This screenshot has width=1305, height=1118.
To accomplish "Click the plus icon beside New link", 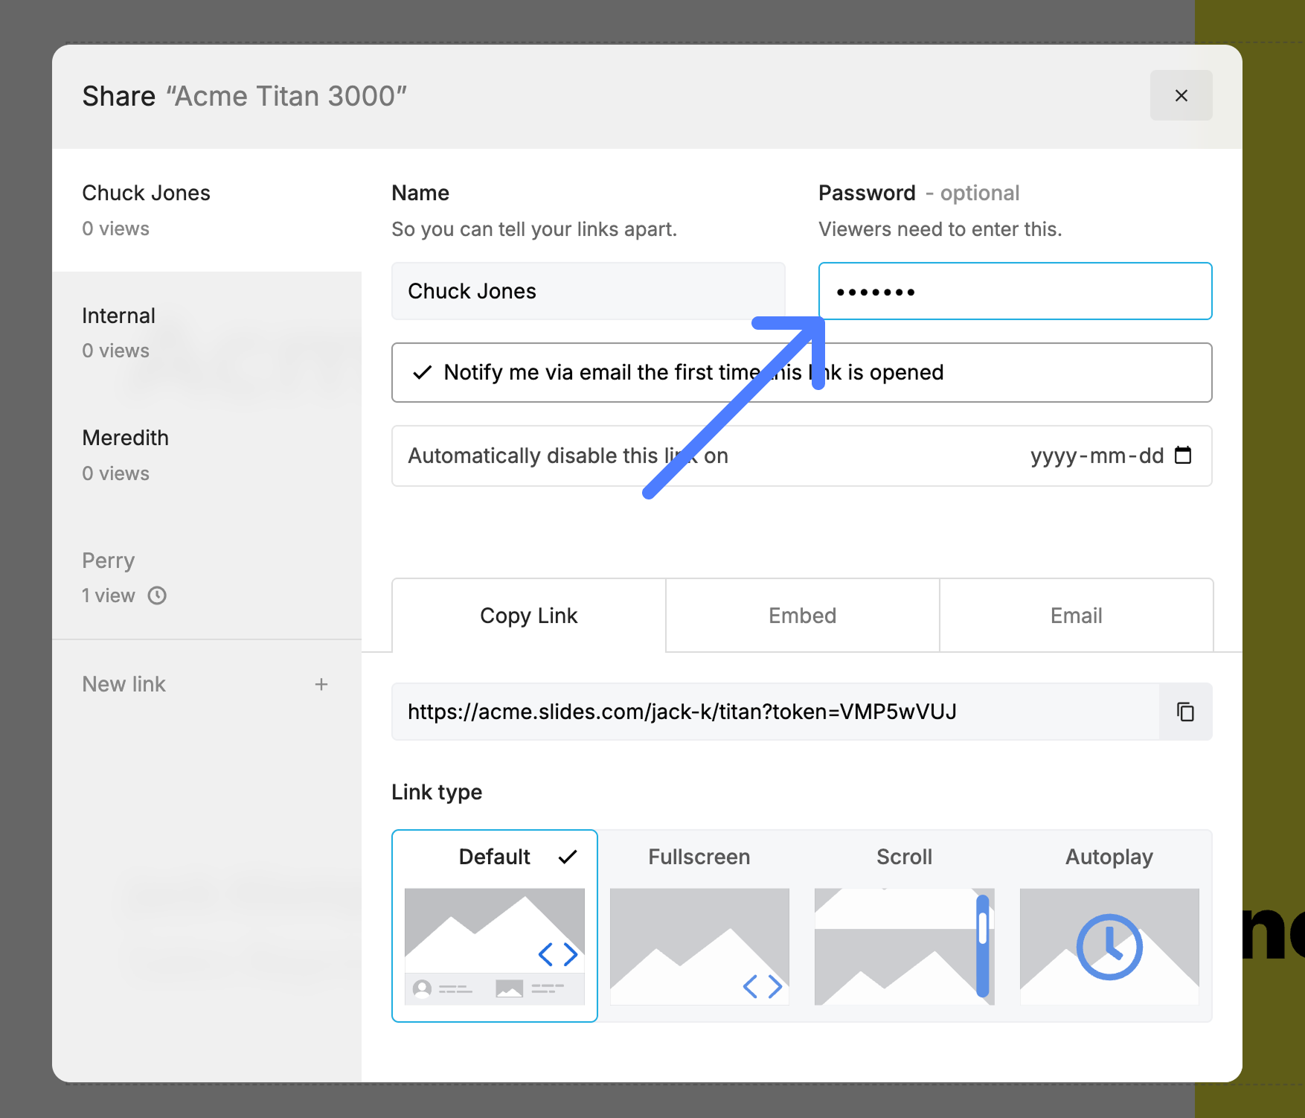I will click(321, 684).
